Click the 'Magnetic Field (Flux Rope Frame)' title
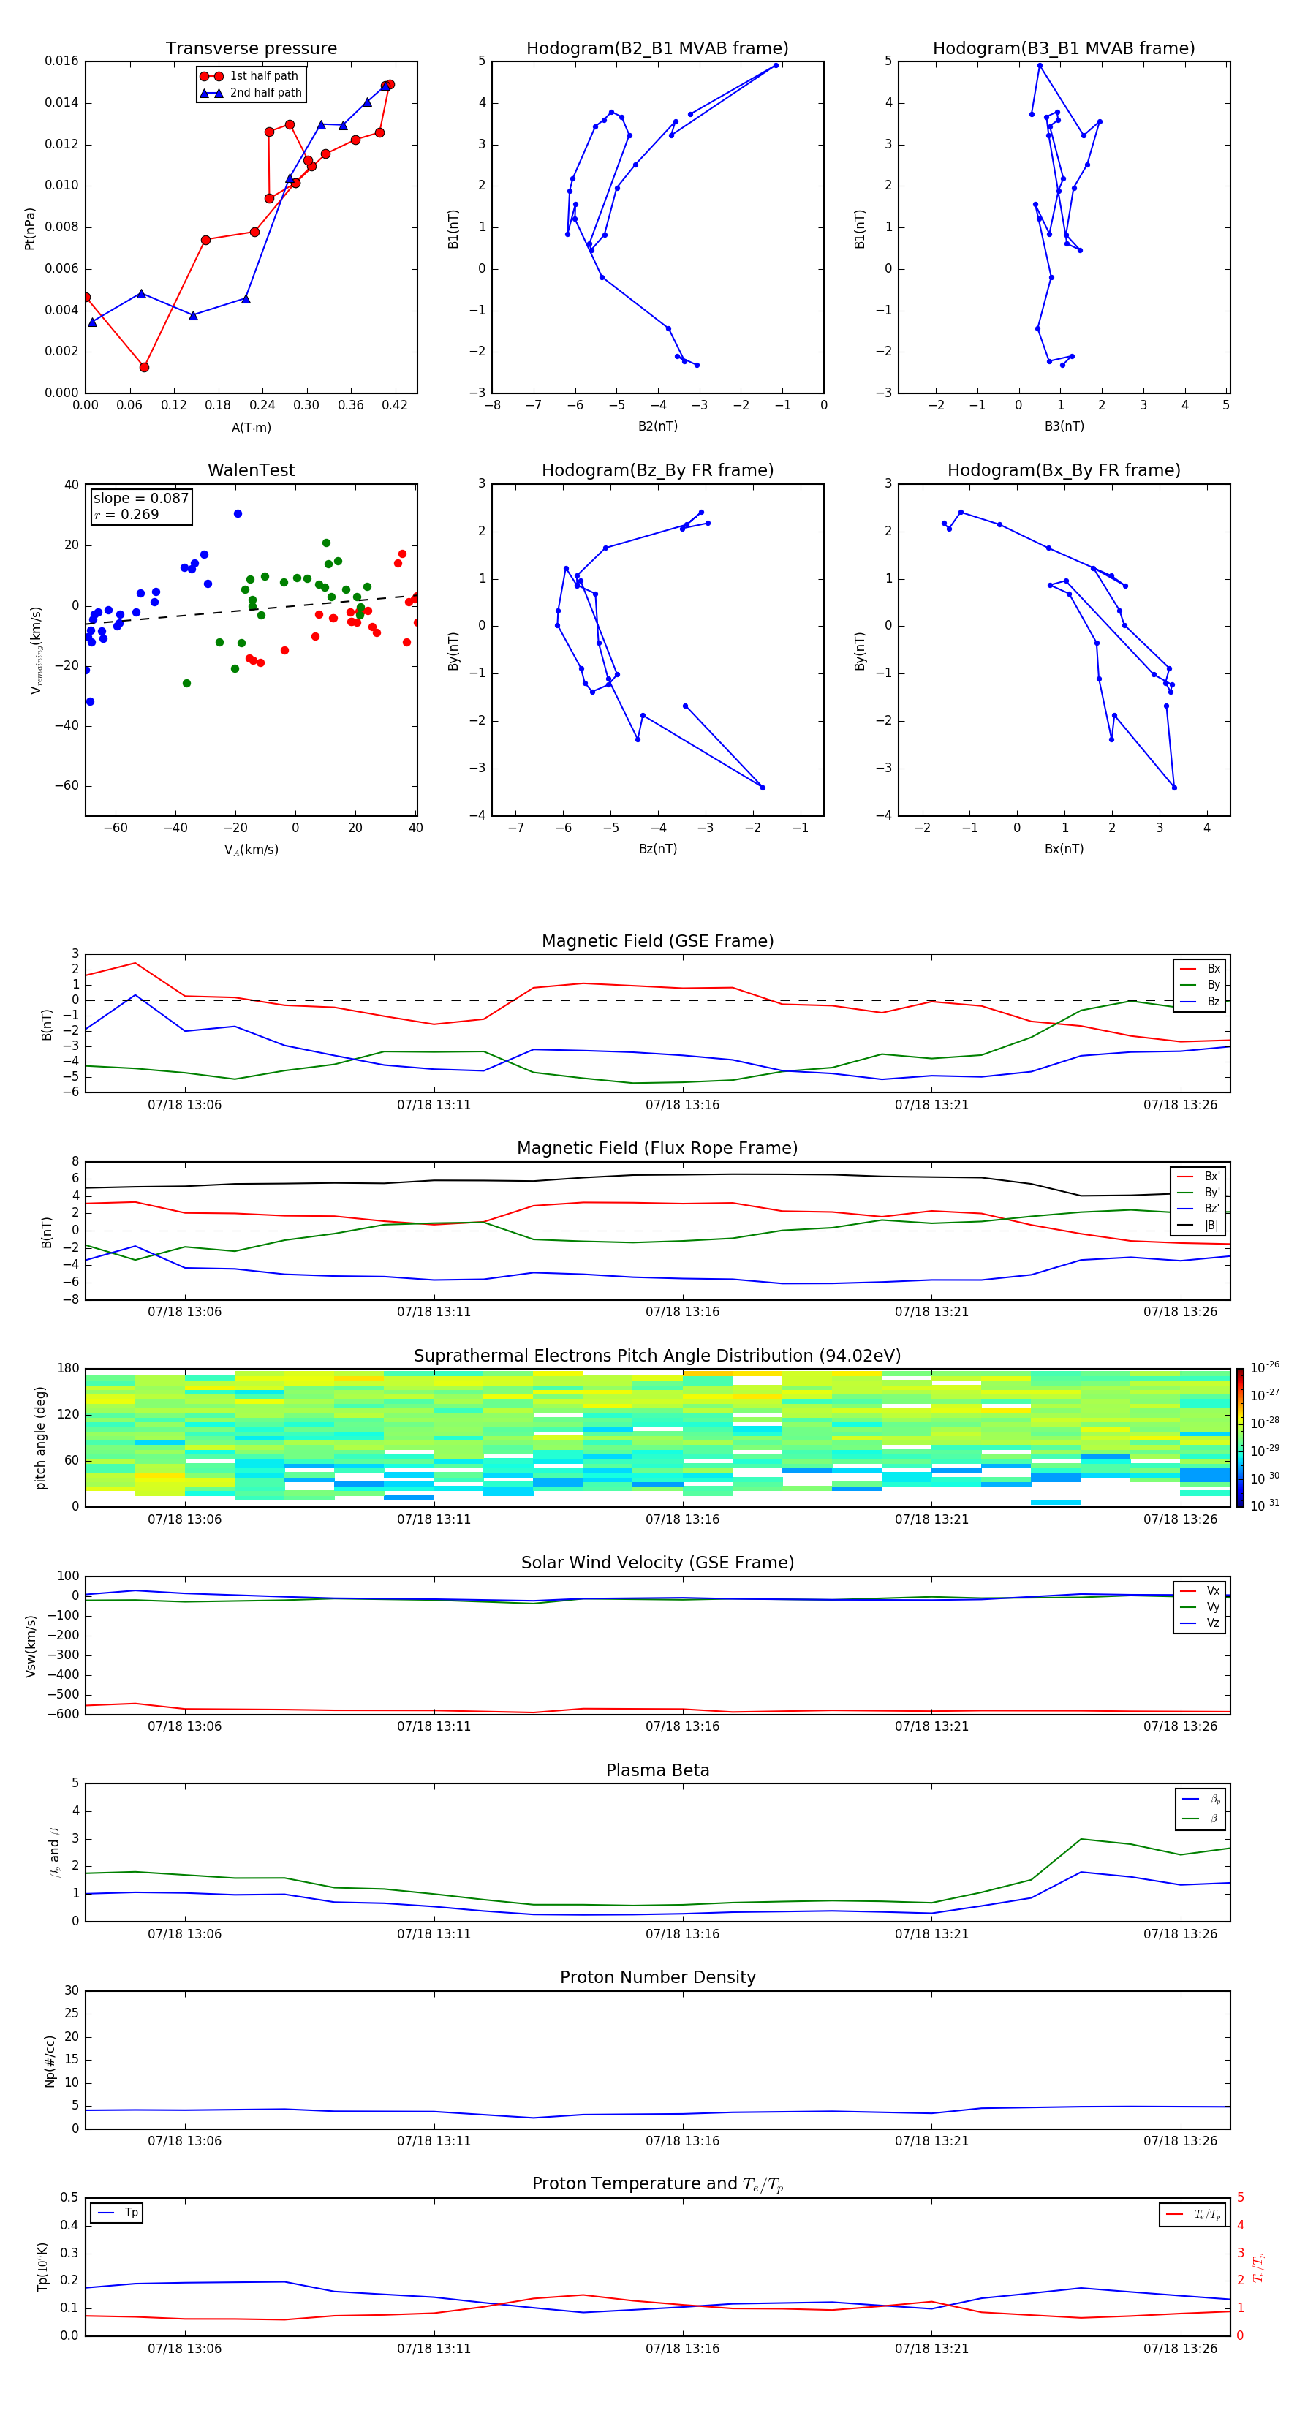Viewport: 1316px width, 2413px height. tap(657, 1149)
